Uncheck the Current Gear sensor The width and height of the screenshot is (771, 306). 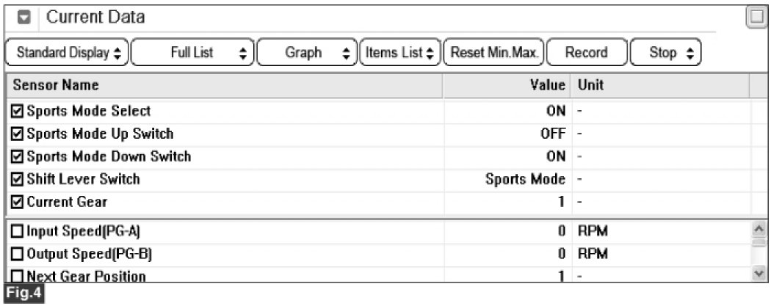(x=18, y=201)
